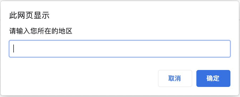Viewport: 240px width, 97px height.
Task: Choose 确定 to submit the region
Action: click(x=213, y=78)
